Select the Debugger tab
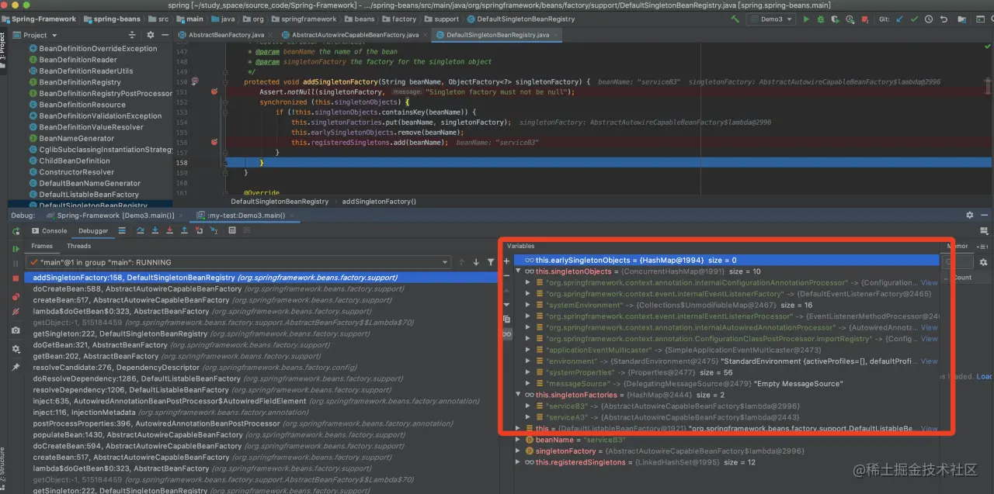The width and height of the screenshot is (994, 494). point(93,230)
